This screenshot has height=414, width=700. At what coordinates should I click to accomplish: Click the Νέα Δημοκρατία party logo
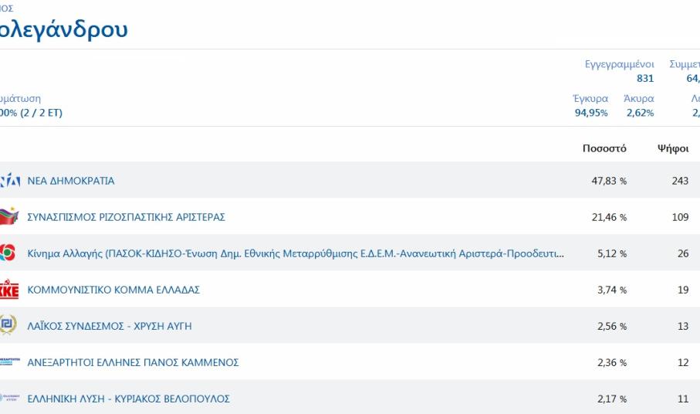point(9,181)
